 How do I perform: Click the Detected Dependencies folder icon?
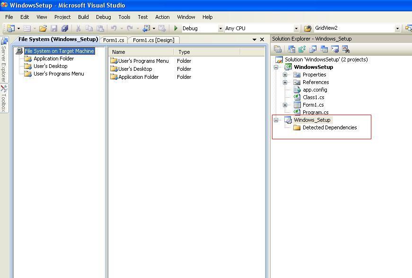click(297, 127)
